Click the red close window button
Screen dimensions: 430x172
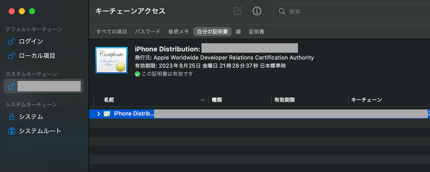(11, 11)
